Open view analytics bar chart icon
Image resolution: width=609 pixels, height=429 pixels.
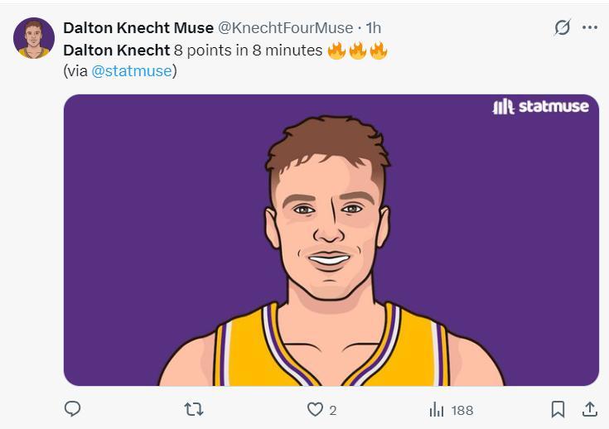(x=437, y=409)
